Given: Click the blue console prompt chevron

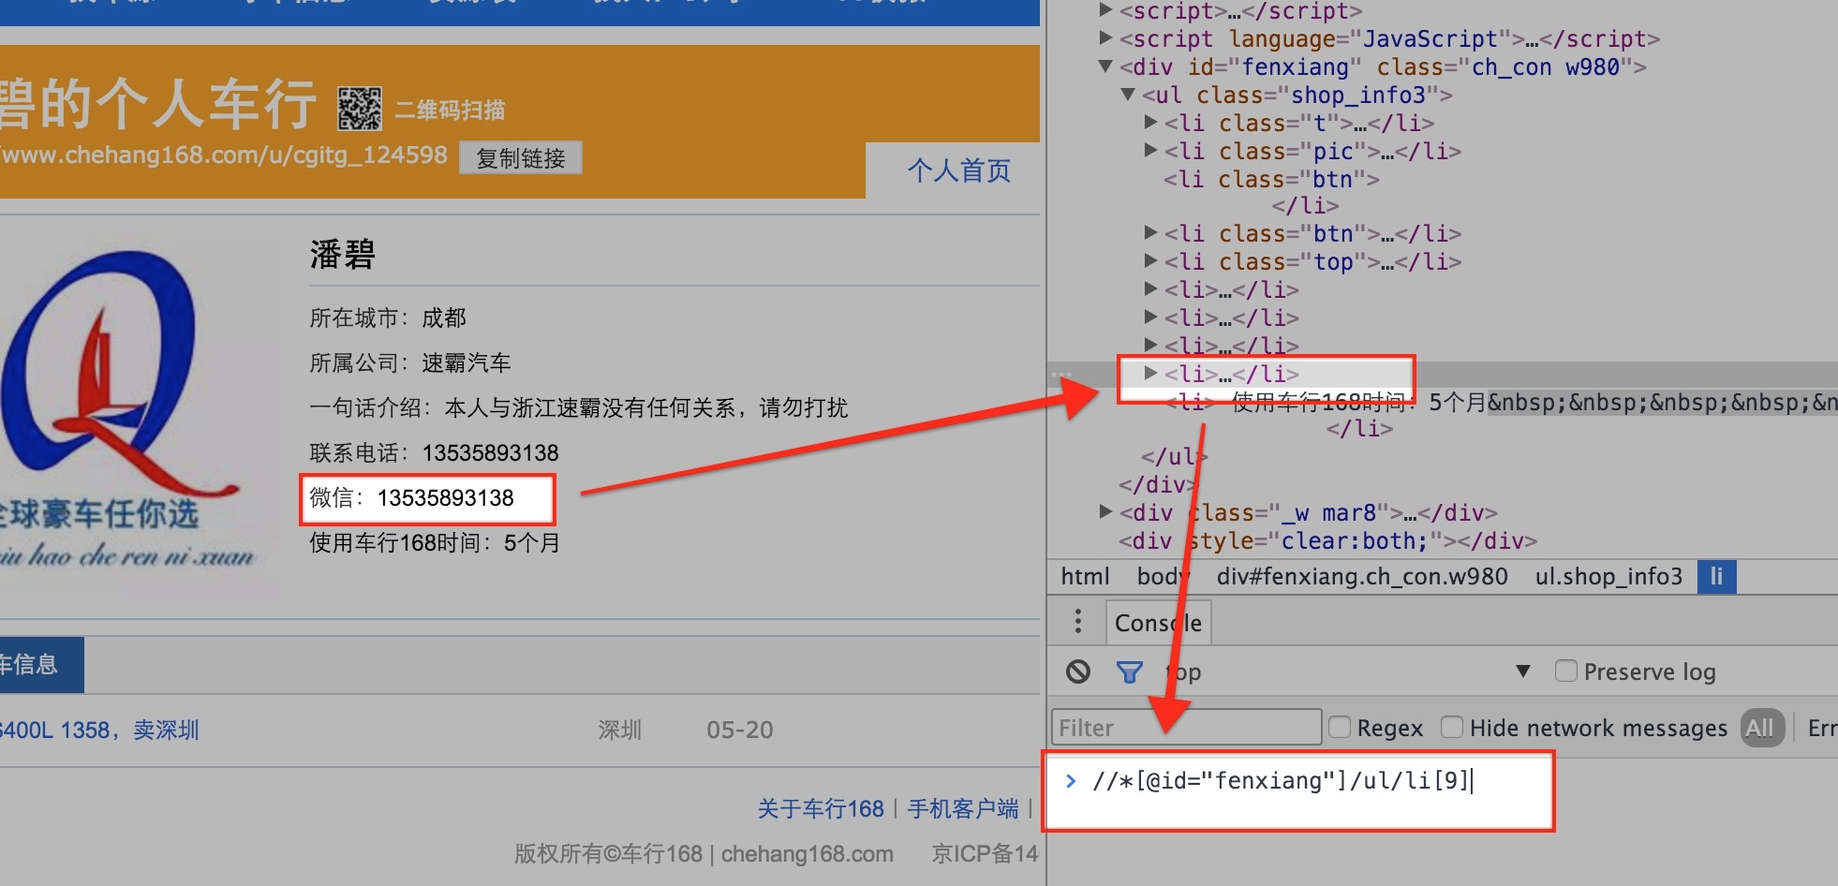Looking at the screenshot, I should pyautogui.click(x=1071, y=781).
